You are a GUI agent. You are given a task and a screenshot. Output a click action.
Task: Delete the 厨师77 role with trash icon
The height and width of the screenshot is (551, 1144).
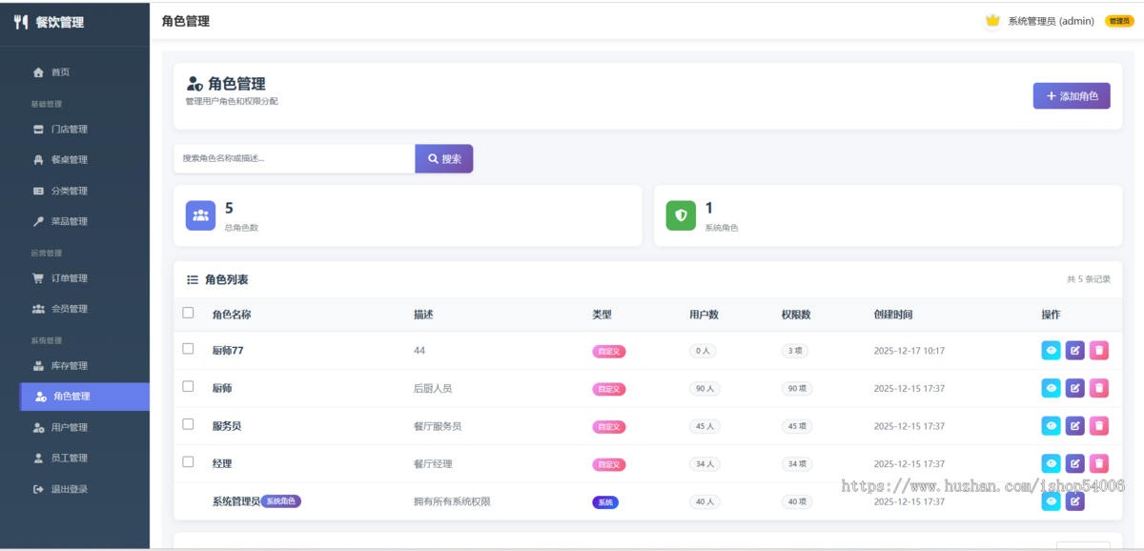pos(1098,350)
